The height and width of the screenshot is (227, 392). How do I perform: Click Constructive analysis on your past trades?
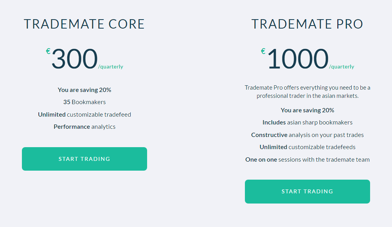point(307,135)
